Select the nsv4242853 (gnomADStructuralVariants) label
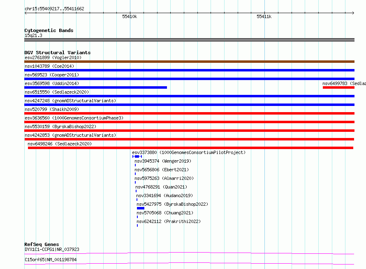Screen dimensions: 366x269 click(70, 135)
